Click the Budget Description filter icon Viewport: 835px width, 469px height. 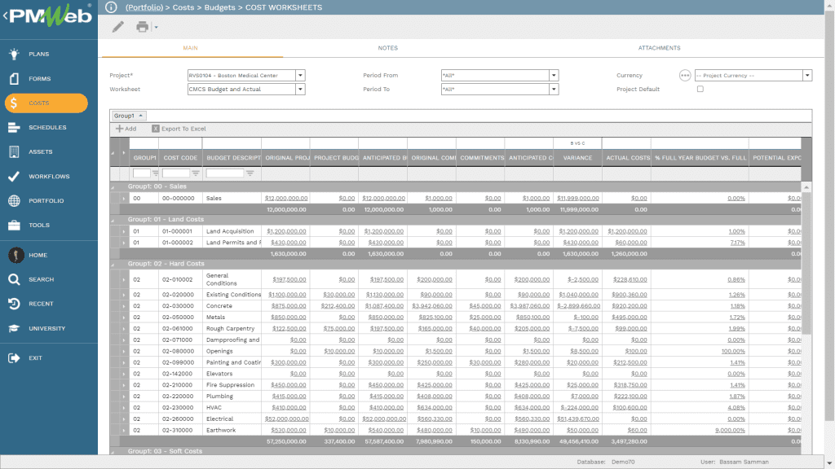click(x=250, y=173)
